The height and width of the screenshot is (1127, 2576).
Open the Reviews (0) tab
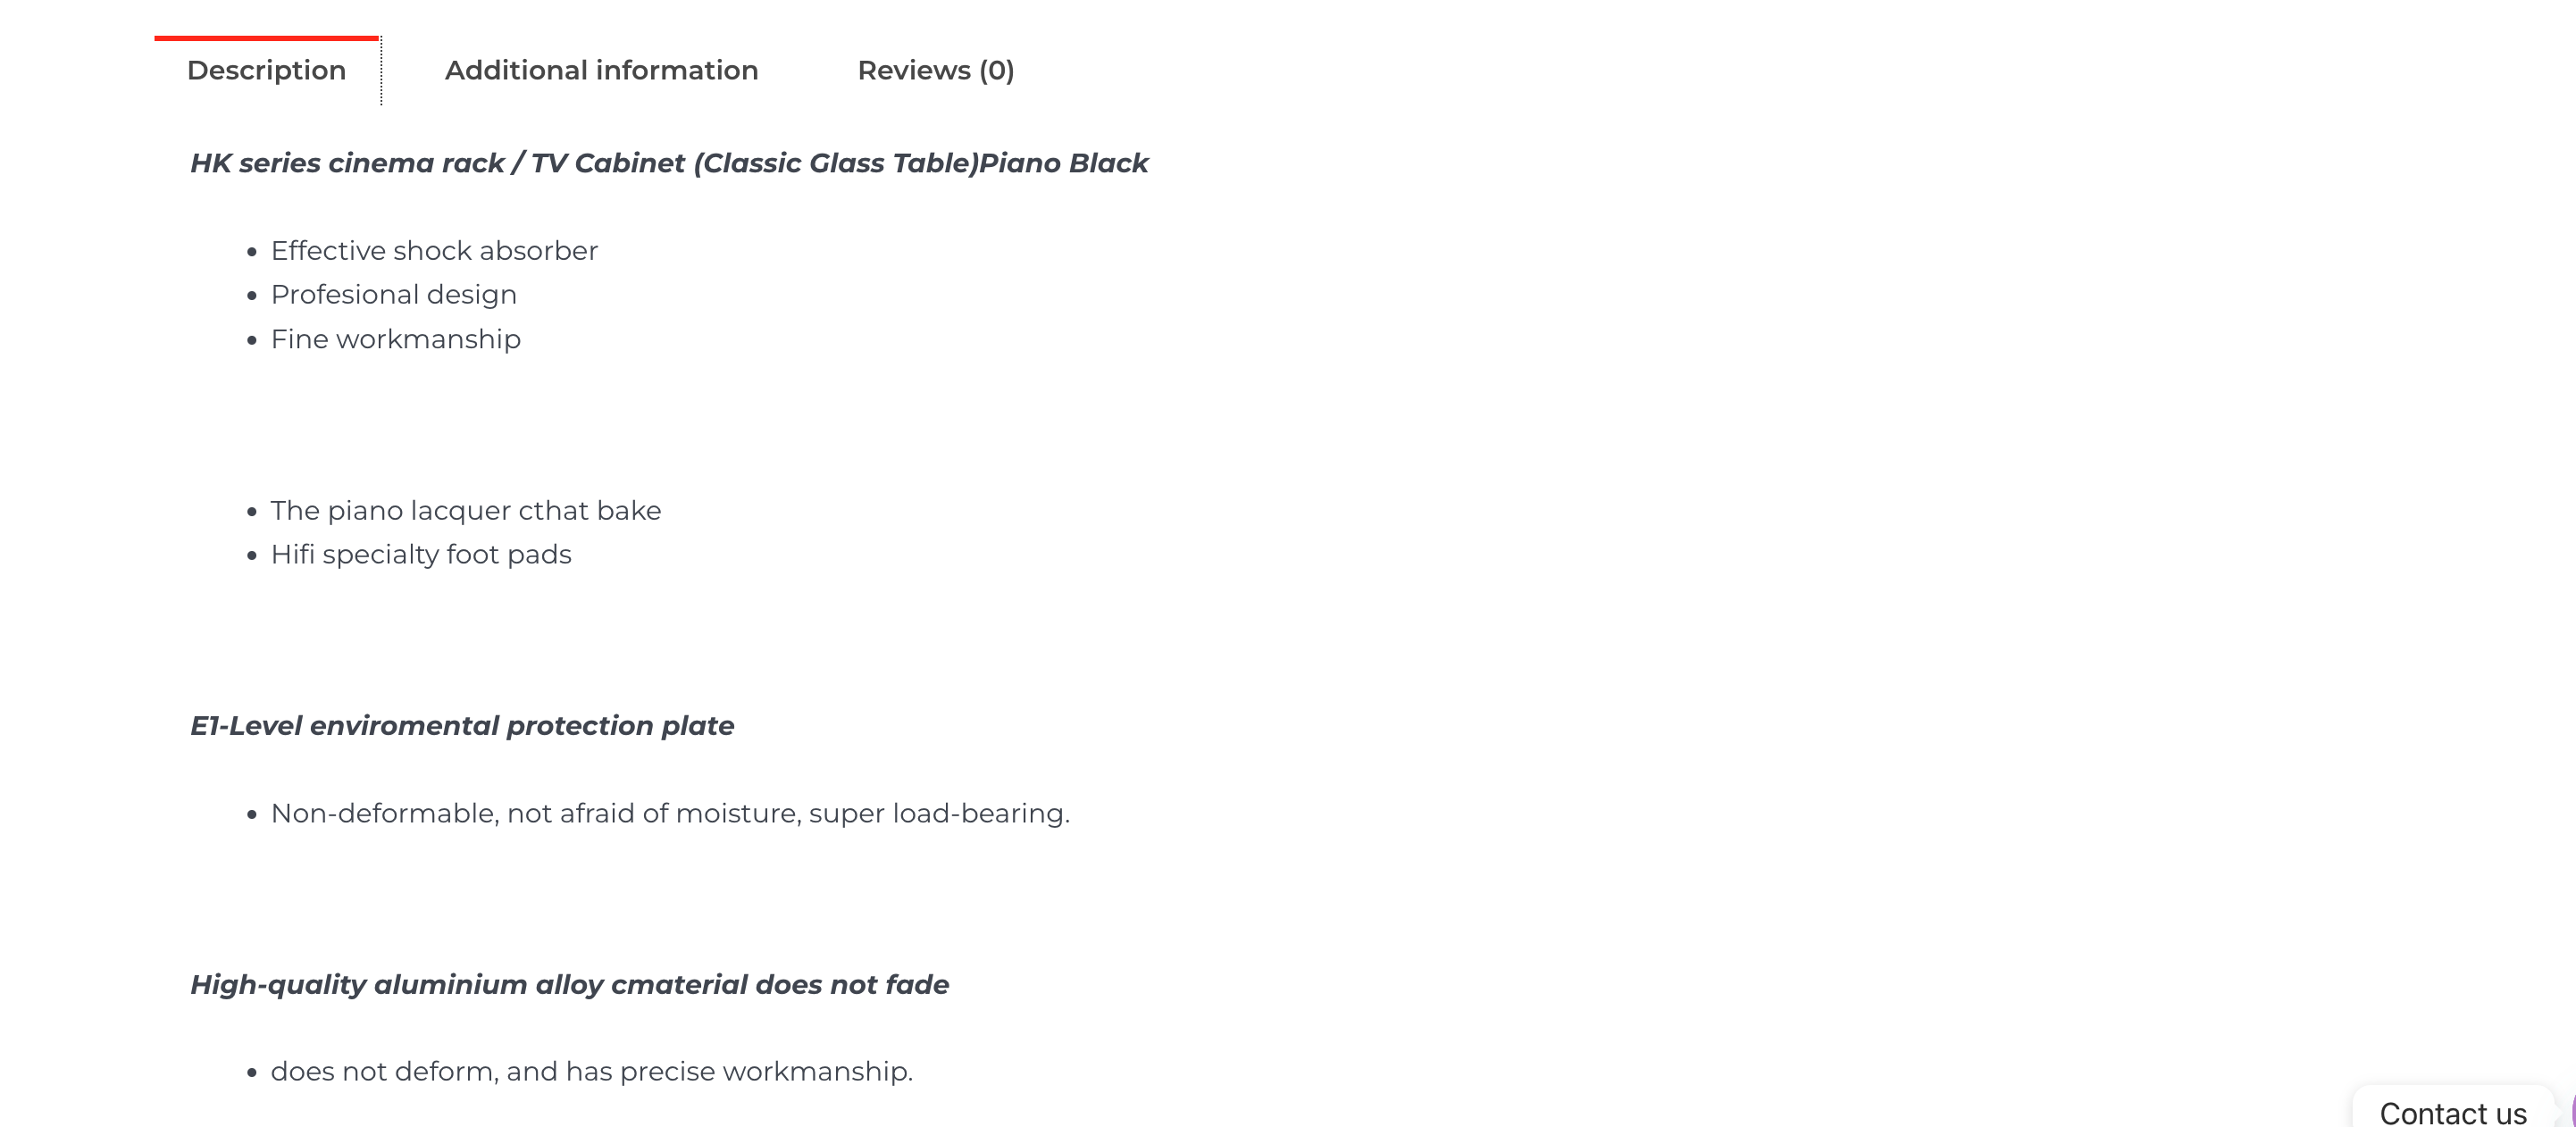click(936, 70)
